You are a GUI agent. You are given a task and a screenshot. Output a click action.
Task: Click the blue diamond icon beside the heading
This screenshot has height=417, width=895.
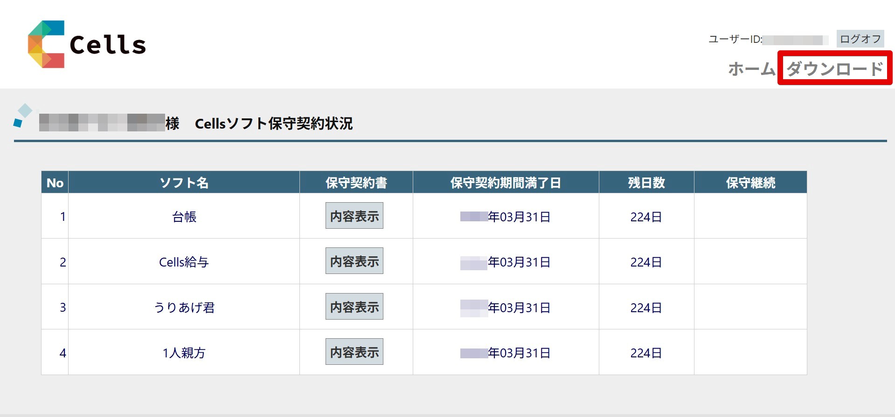(22, 115)
